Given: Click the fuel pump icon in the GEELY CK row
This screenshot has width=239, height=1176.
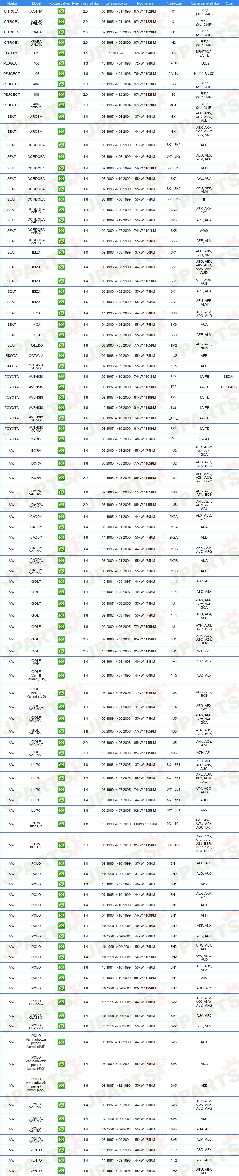Looking at the screenshot, I should (61, 53).
